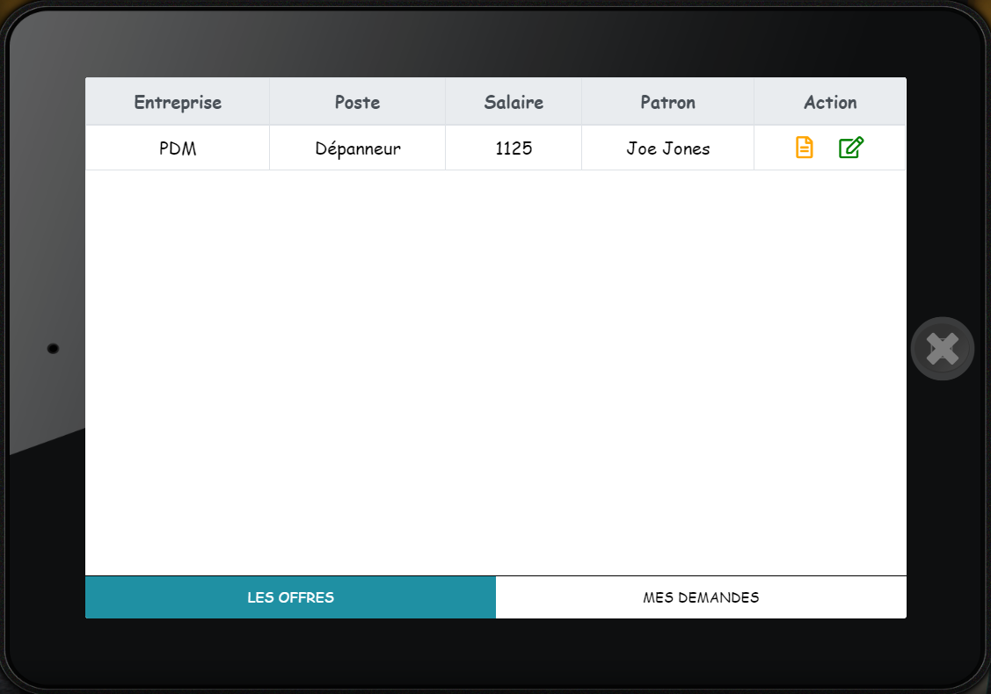The width and height of the screenshot is (991, 694).
Task: Select the Dépanneur job cell
Action: point(358,148)
